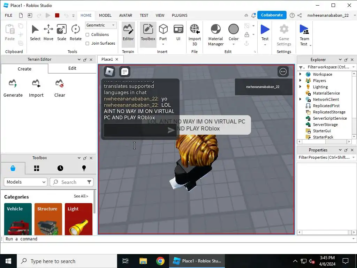Switch to the AVATAR ribbon tab
Viewport: 357px width, 268px height.
(x=126, y=15)
